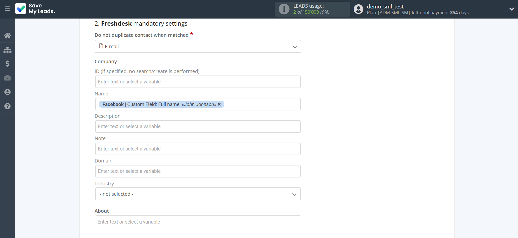Open the duplicate contact E-mail dropdown
This screenshot has width=518, height=238.
coord(198,47)
